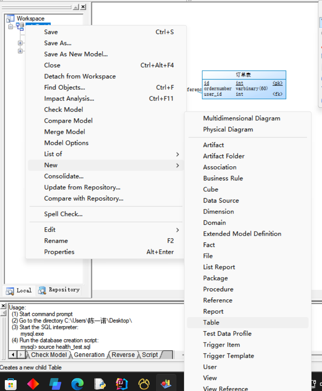
Task: Open the New submenu arrow
Action: (x=178, y=165)
